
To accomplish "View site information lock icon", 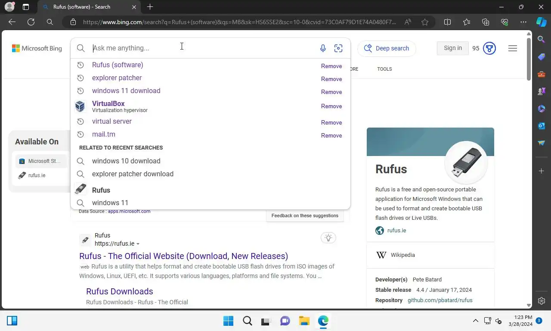I will pyautogui.click(x=73, y=22).
